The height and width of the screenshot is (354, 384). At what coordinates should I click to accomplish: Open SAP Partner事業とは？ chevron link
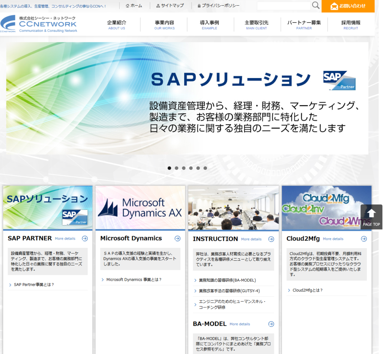click(x=34, y=285)
